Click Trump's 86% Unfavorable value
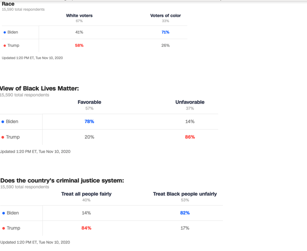Screen dimensions: 307x251 tap(190, 137)
